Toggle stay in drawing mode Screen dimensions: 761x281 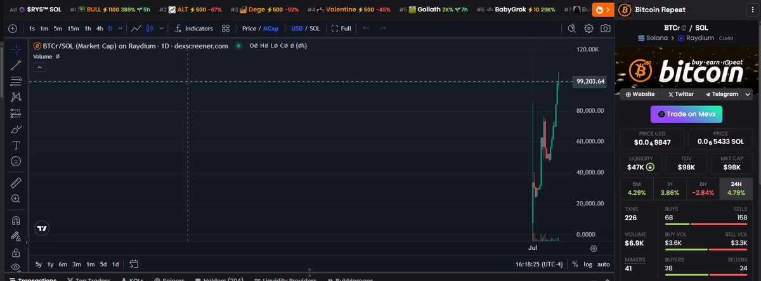(x=16, y=237)
